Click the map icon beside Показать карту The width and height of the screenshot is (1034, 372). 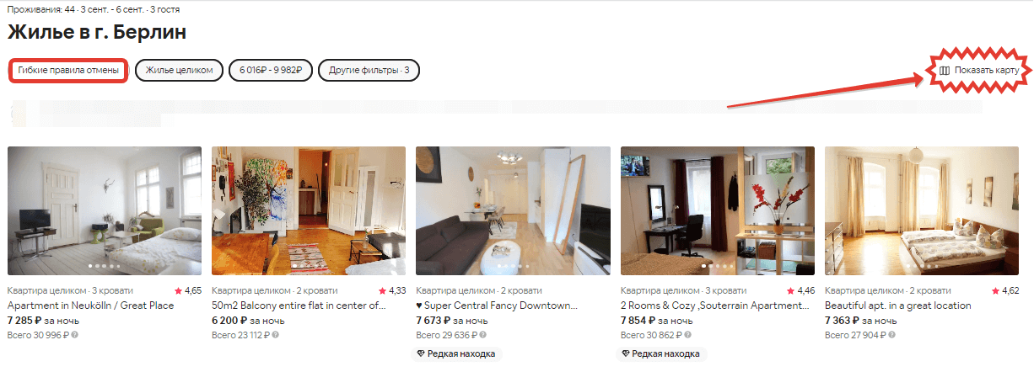tap(945, 71)
